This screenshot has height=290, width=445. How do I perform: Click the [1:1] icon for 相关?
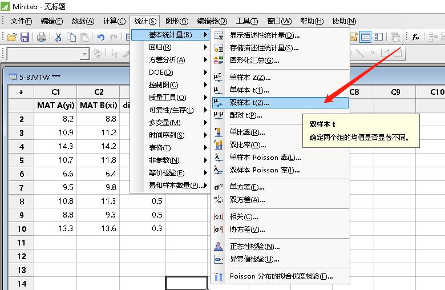[x=219, y=217]
